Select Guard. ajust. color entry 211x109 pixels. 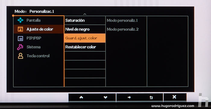pyautogui.click(x=85, y=38)
